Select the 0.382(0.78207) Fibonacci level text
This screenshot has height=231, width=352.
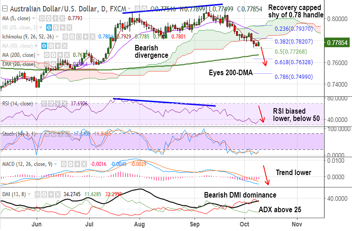click(294, 42)
